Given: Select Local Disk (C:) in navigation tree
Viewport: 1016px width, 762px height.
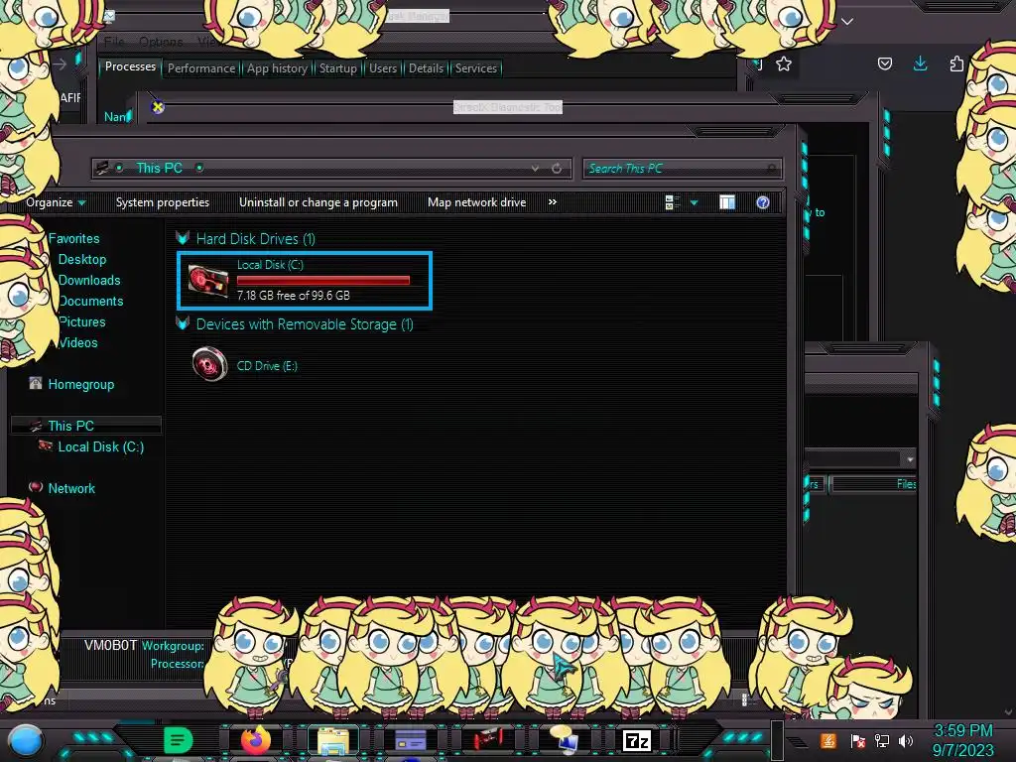Looking at the screenshot, I should pyautogui.click(x=101, y=446).
